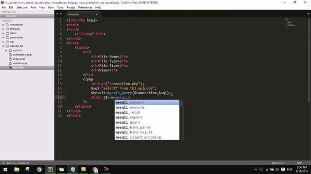Image resolution: width=311 pixels, height=174 pixels.
Task: Choose mysqli_client_encoding autocomplete suggestion
Action: click(147, 137)
